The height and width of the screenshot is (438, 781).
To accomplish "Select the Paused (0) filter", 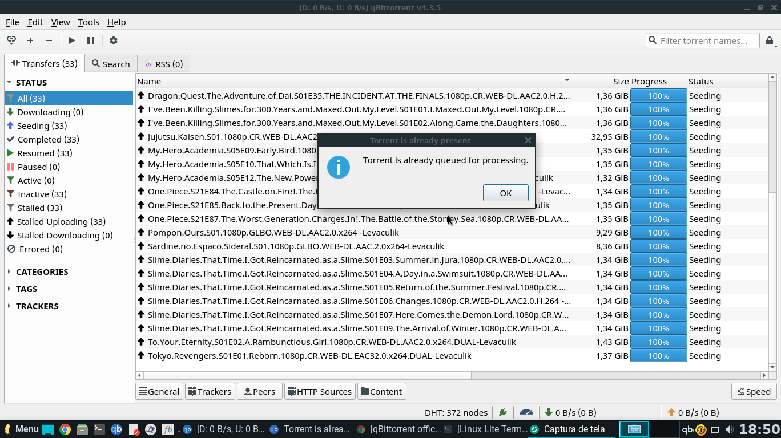I will click(x=69, y=167).
